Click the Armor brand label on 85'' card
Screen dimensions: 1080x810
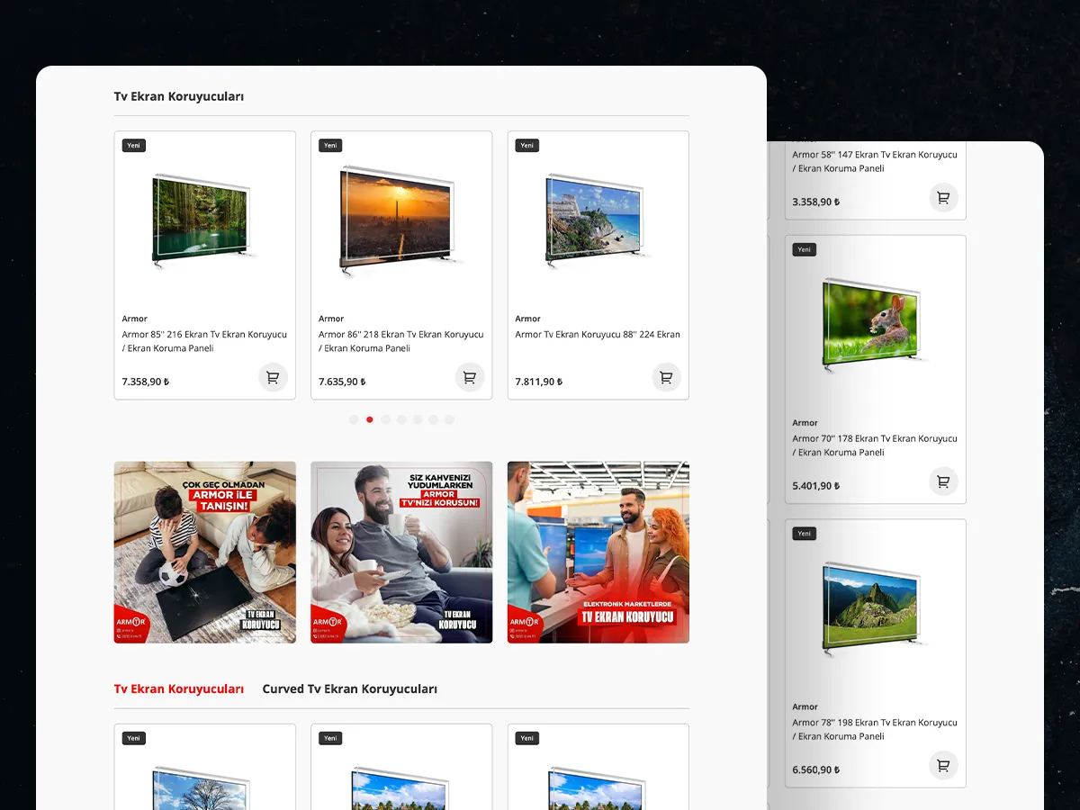[x=135, y=319]
